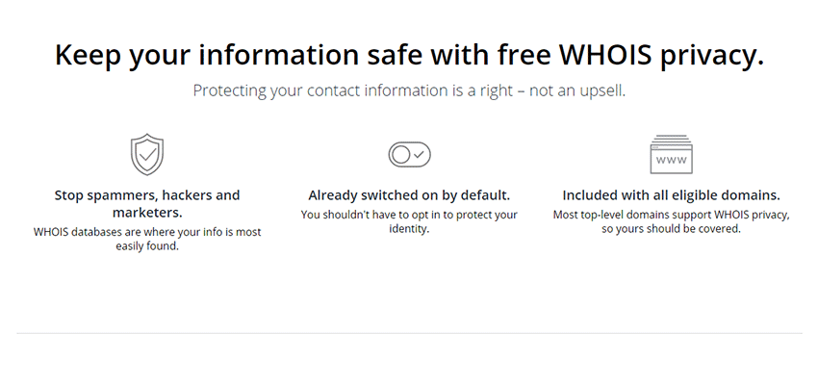Viewport: 818px width, 385px height.
Task: Select 'Already switched on by default.' heading
Action: tap(409, 194)
